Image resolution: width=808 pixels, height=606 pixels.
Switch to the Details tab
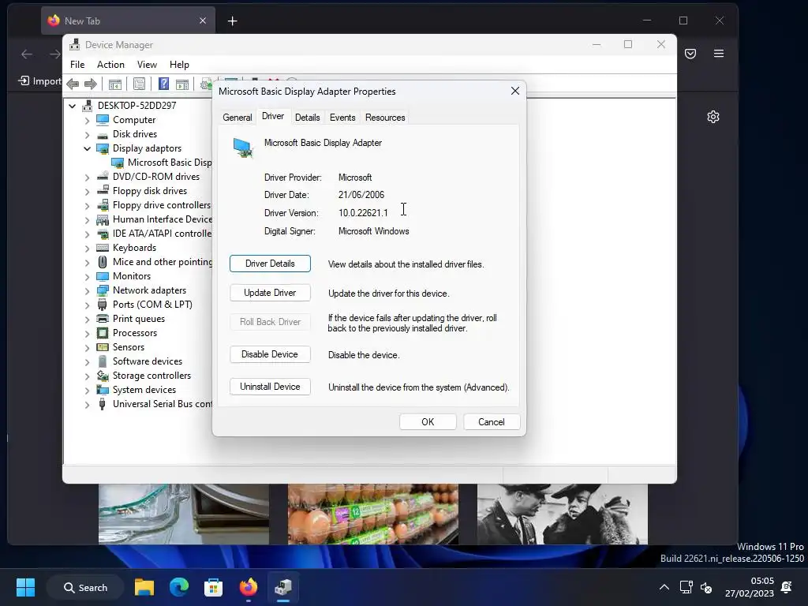click(307, 118)
